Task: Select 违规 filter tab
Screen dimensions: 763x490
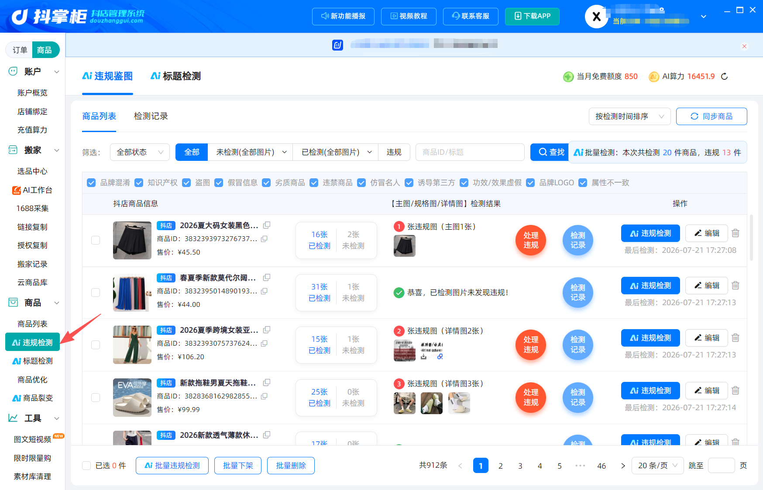Action: point(394,152)
